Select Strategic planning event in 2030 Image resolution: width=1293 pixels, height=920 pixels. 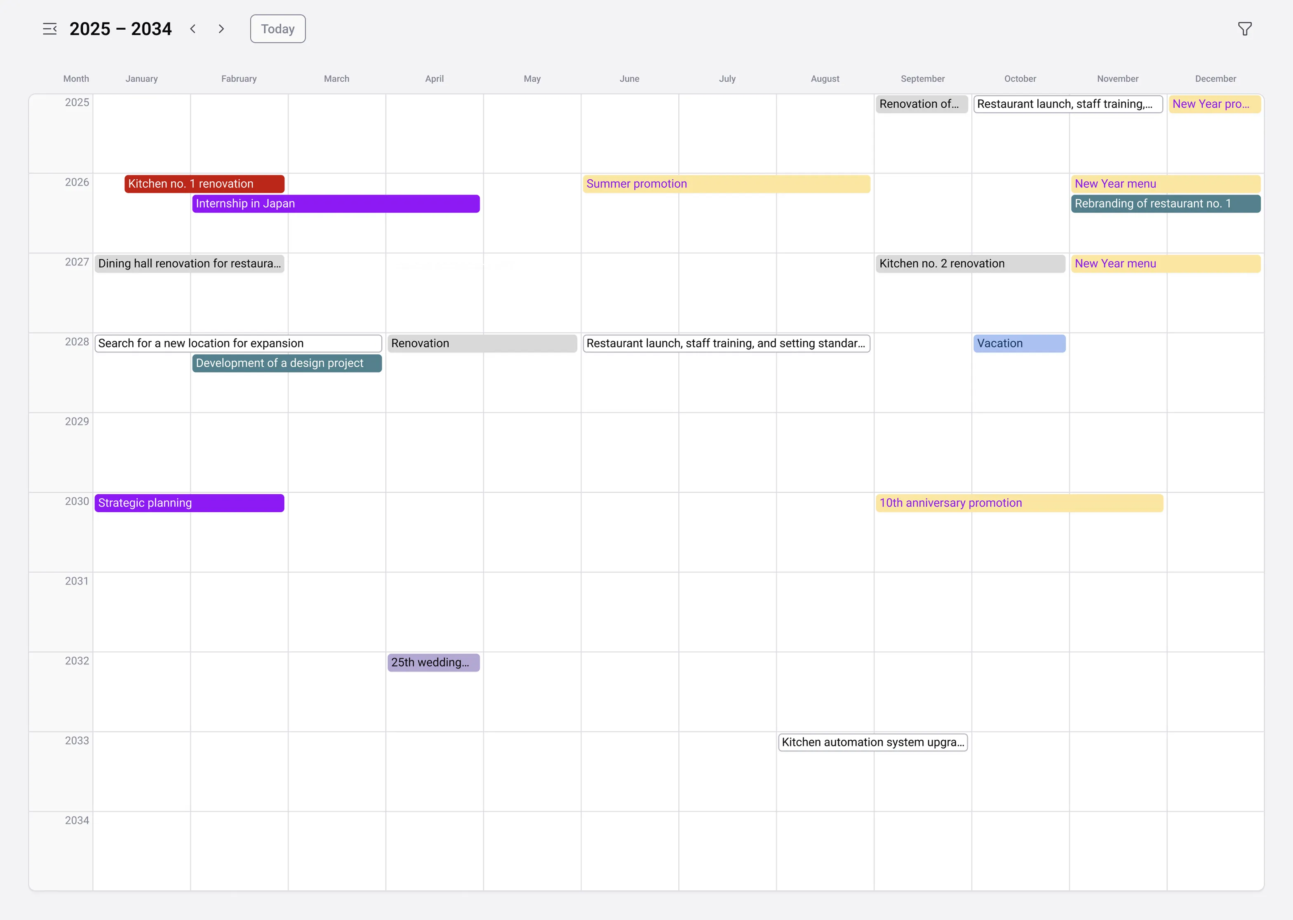(189, 503)
